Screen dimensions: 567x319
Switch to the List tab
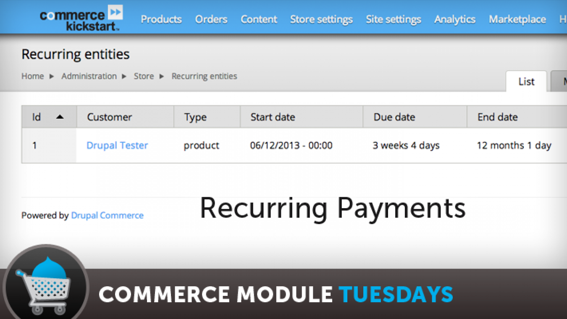pos(526,81)
